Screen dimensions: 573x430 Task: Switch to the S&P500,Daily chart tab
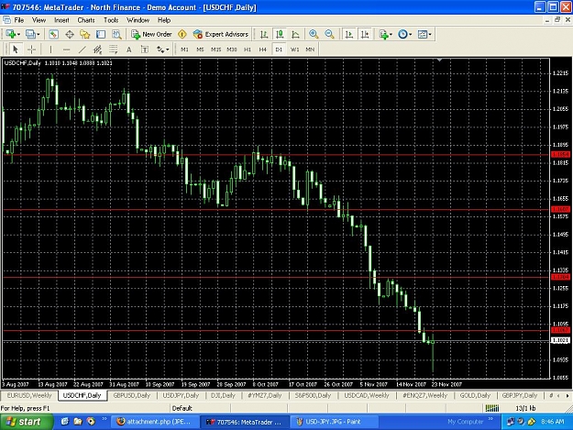313,395
